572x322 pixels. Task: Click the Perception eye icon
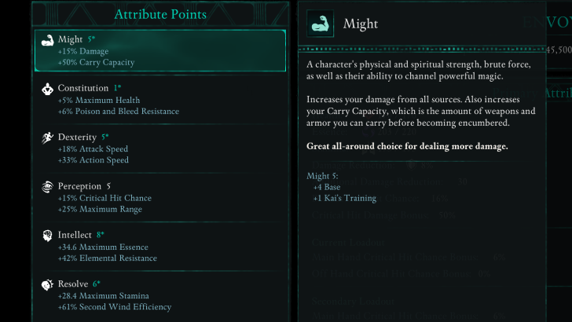46,187
